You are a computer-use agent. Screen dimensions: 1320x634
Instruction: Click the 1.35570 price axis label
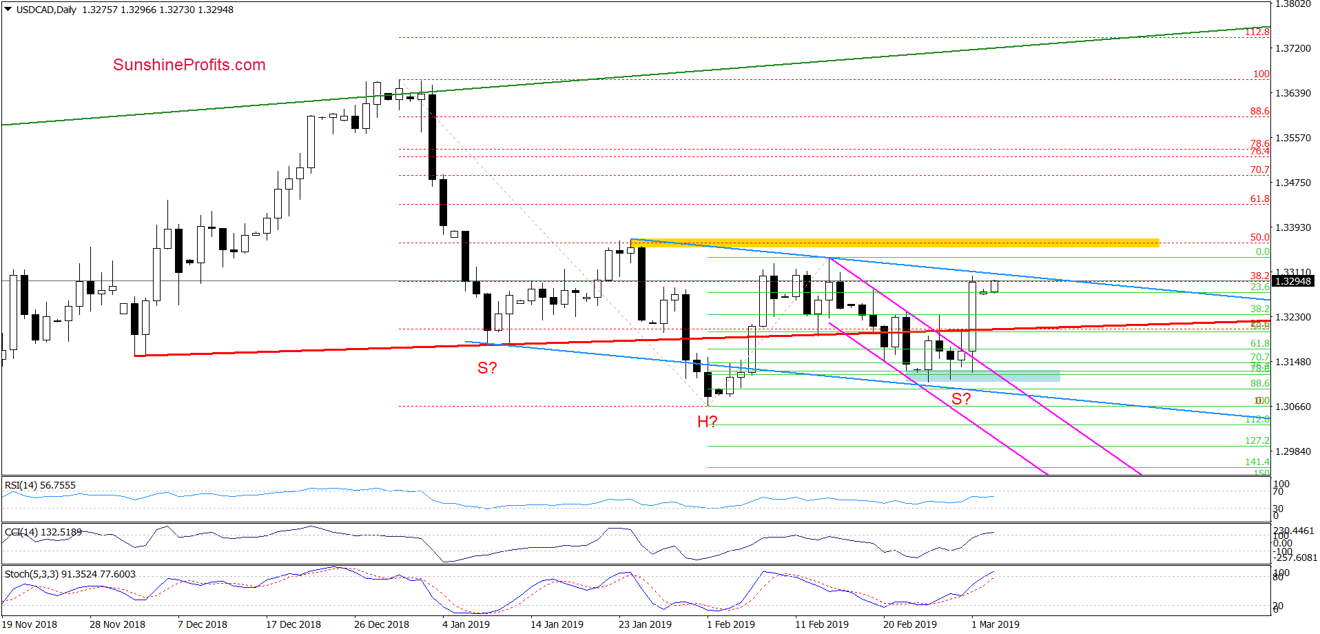tap(1293, 138)
